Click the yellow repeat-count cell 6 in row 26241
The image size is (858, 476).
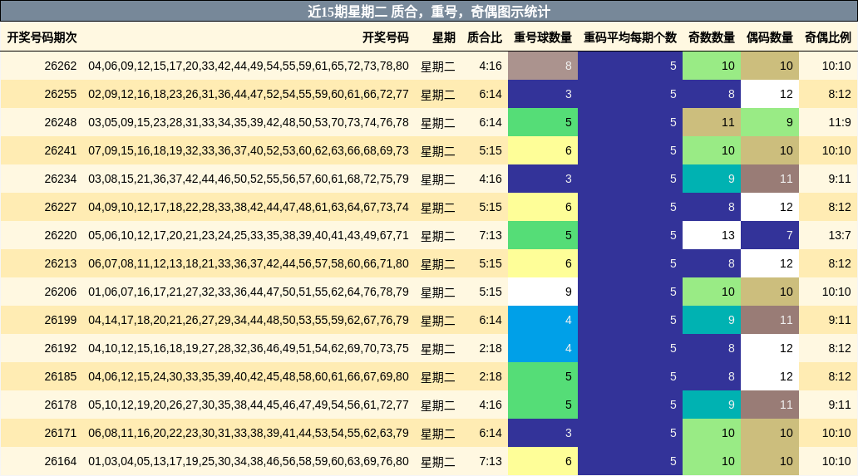(x=543, y=150)
